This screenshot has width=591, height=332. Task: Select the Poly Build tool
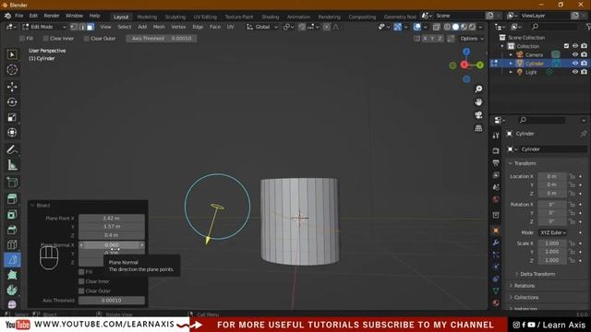pyautogui.click(x=12, y=275)
